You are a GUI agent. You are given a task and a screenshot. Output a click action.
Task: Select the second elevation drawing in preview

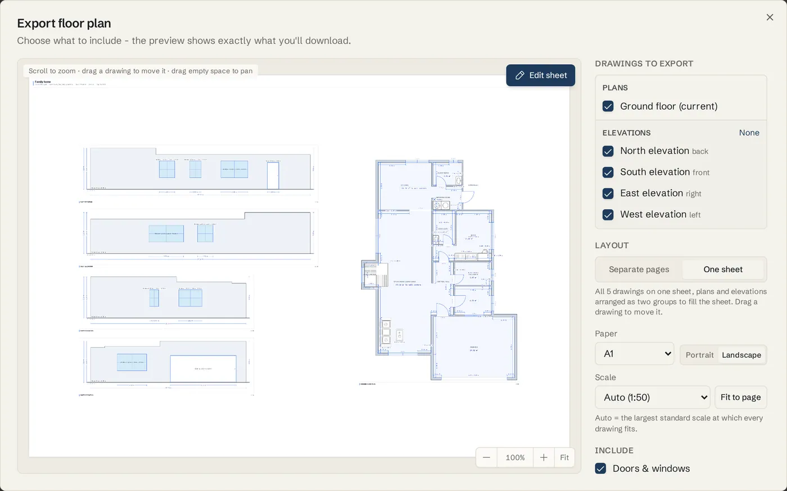point(200,238)
